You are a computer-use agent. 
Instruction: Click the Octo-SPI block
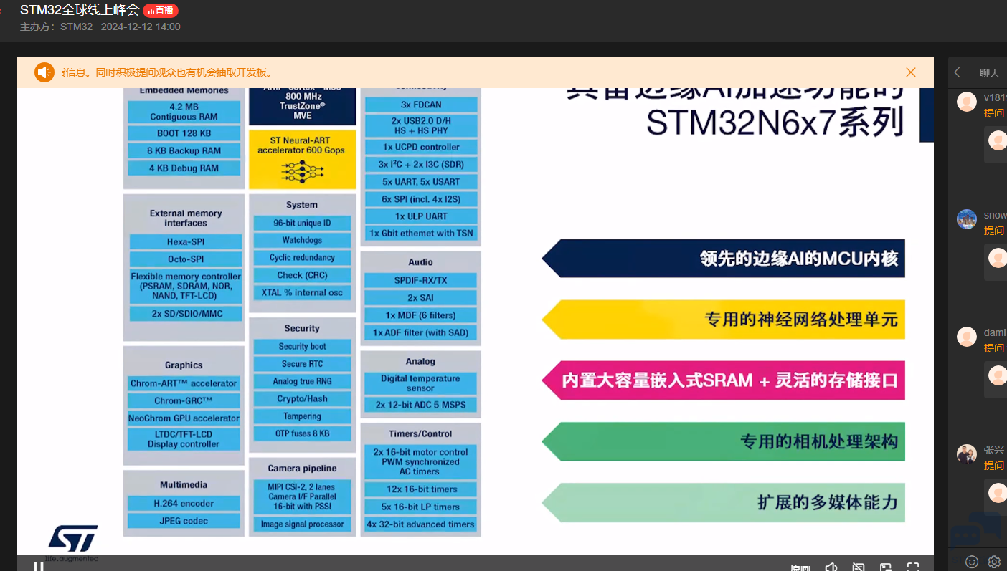pos(186,259)
